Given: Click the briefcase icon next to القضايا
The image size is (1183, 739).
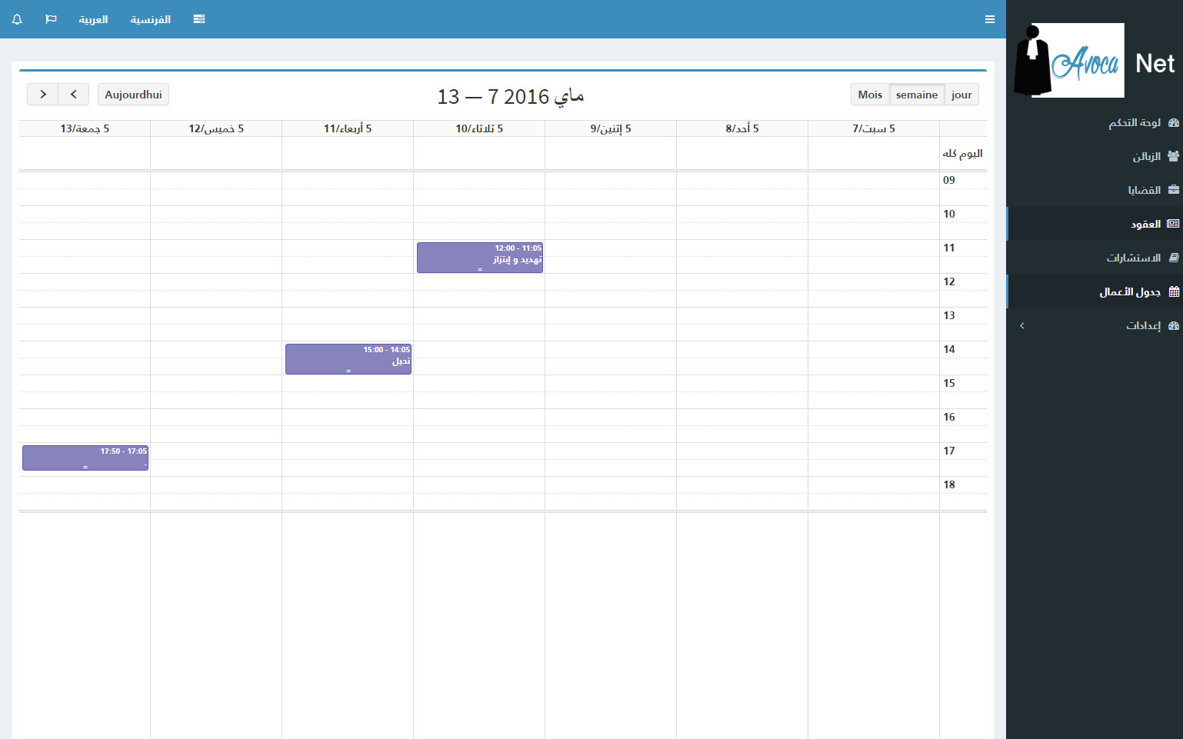Looking at the screenshot, I should (x=1173, y=190).
